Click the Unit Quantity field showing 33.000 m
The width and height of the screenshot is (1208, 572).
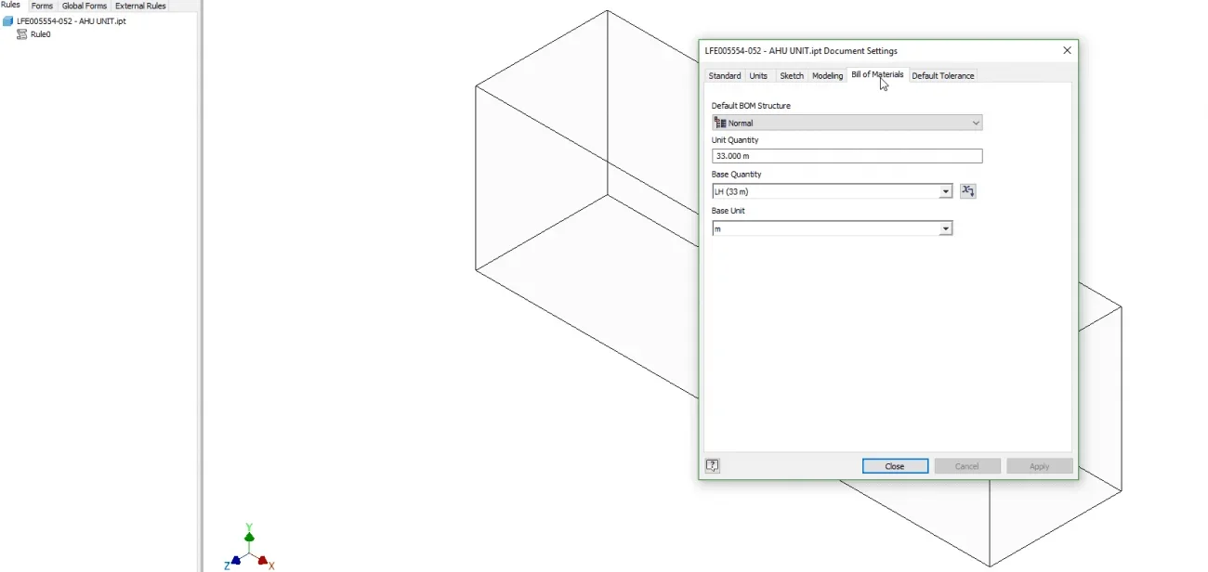847,156
